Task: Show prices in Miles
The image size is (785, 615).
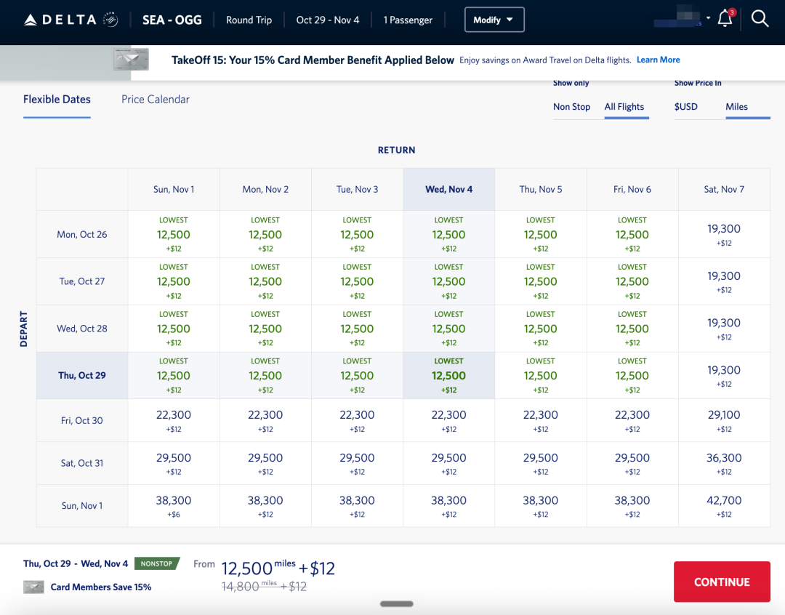Action: [x=736, y=107]
